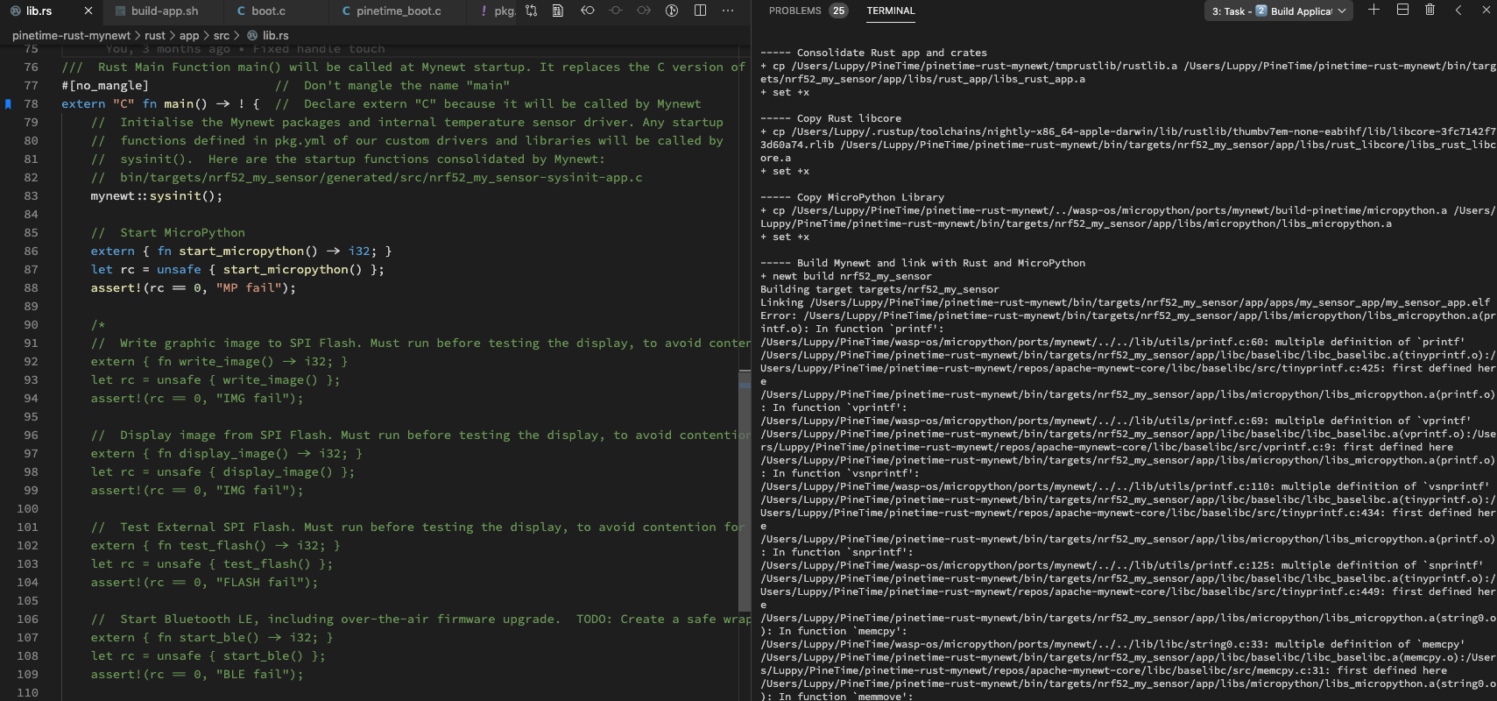Screen dimensions: 1497x701
Task: Expand pinetime-rust-mynewt breadcrumb
Action: coord(71,35)
